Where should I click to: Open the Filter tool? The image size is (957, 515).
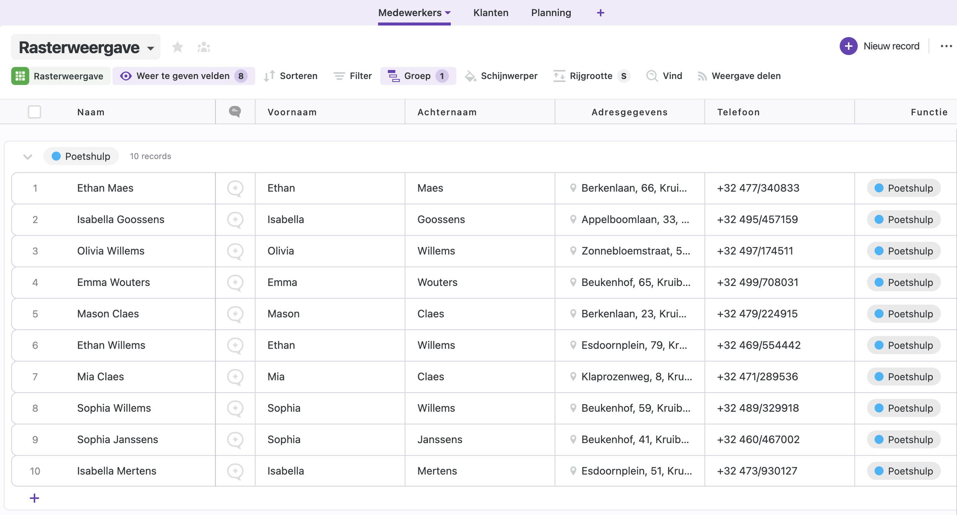[353, 76]
